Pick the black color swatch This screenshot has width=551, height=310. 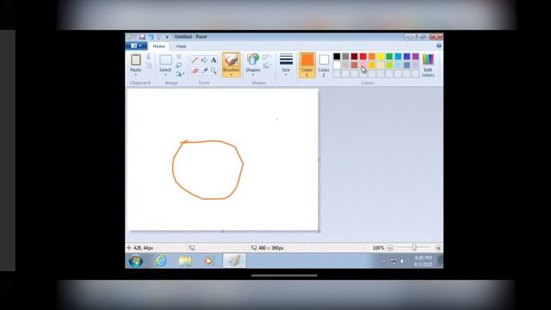337,56
